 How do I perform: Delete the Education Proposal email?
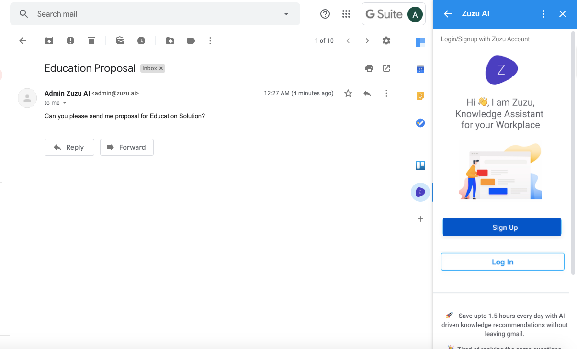click(91, 41)
